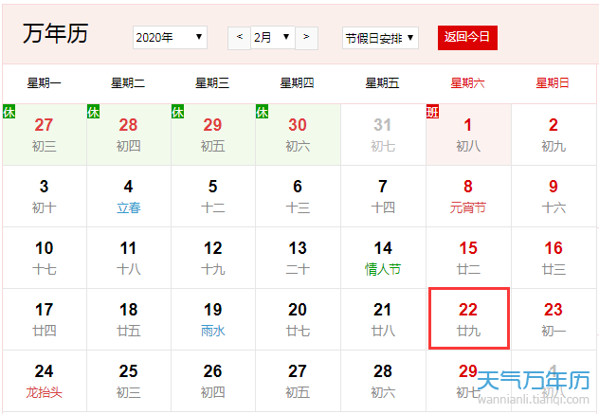Screen dimensions: 599x414
Task: Click the 星期一 column header
Action: (44, 82)
